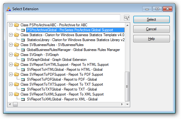The image size is (181, 119).
Task: Click item icon beside PSProArchiveGlobal
Action: (23, 30)
